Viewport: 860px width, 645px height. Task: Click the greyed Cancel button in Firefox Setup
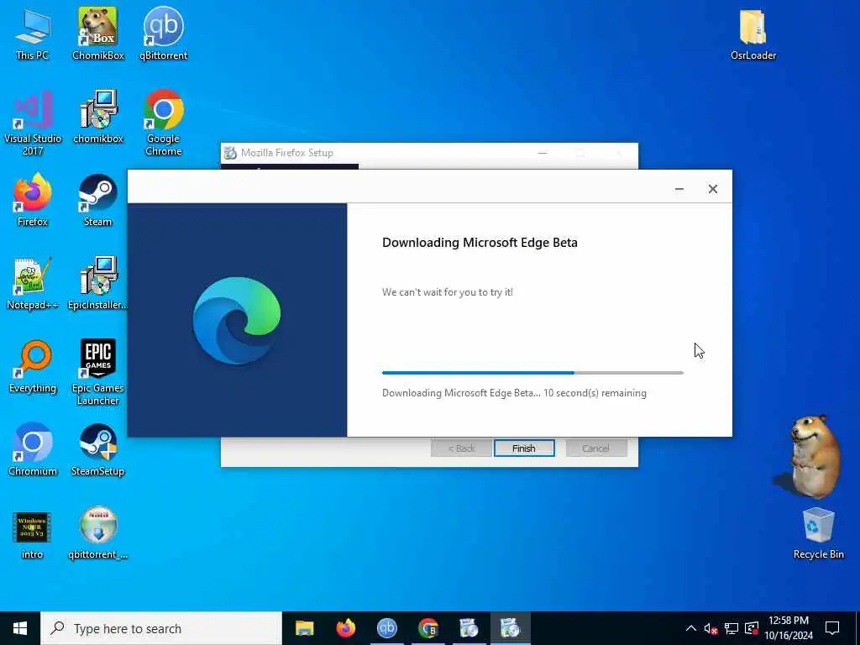(x=595, y=448)
